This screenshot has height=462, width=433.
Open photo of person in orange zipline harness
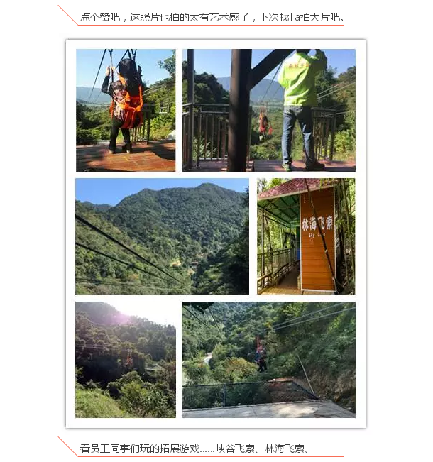pos(126,110)
